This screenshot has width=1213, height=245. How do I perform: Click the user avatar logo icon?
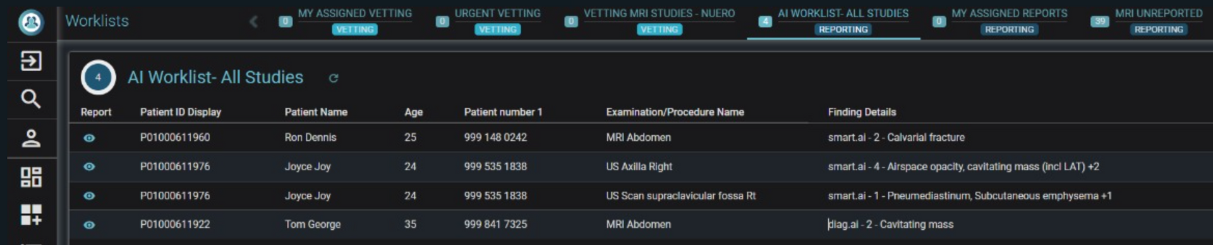point(31,22)
